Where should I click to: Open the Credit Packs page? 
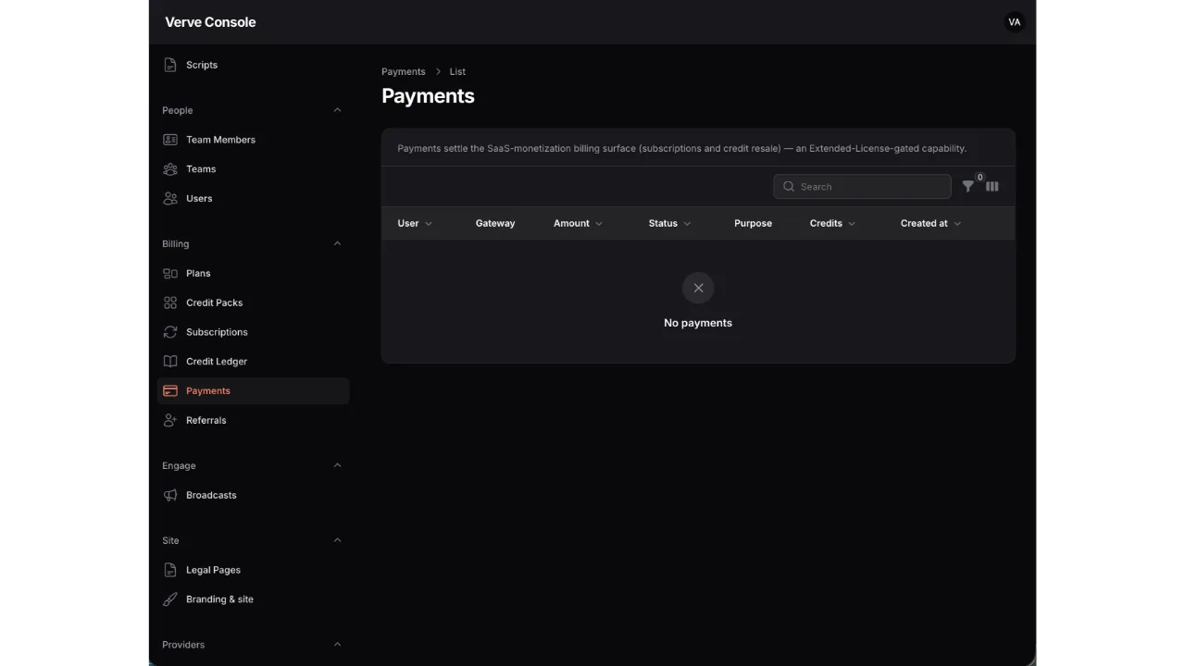(253, 302)
